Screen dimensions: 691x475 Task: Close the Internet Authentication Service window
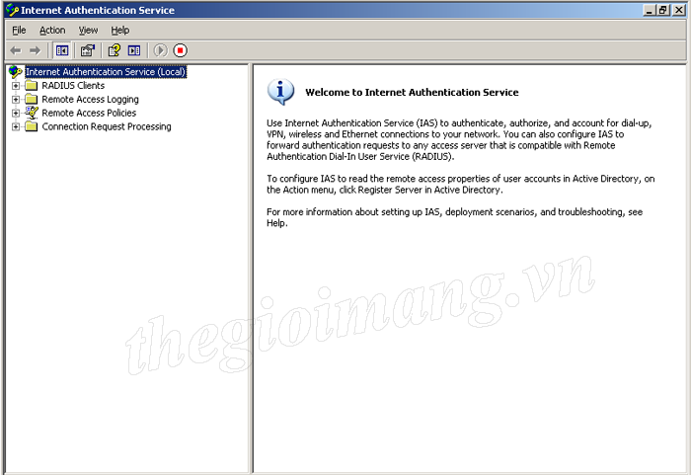679,10
